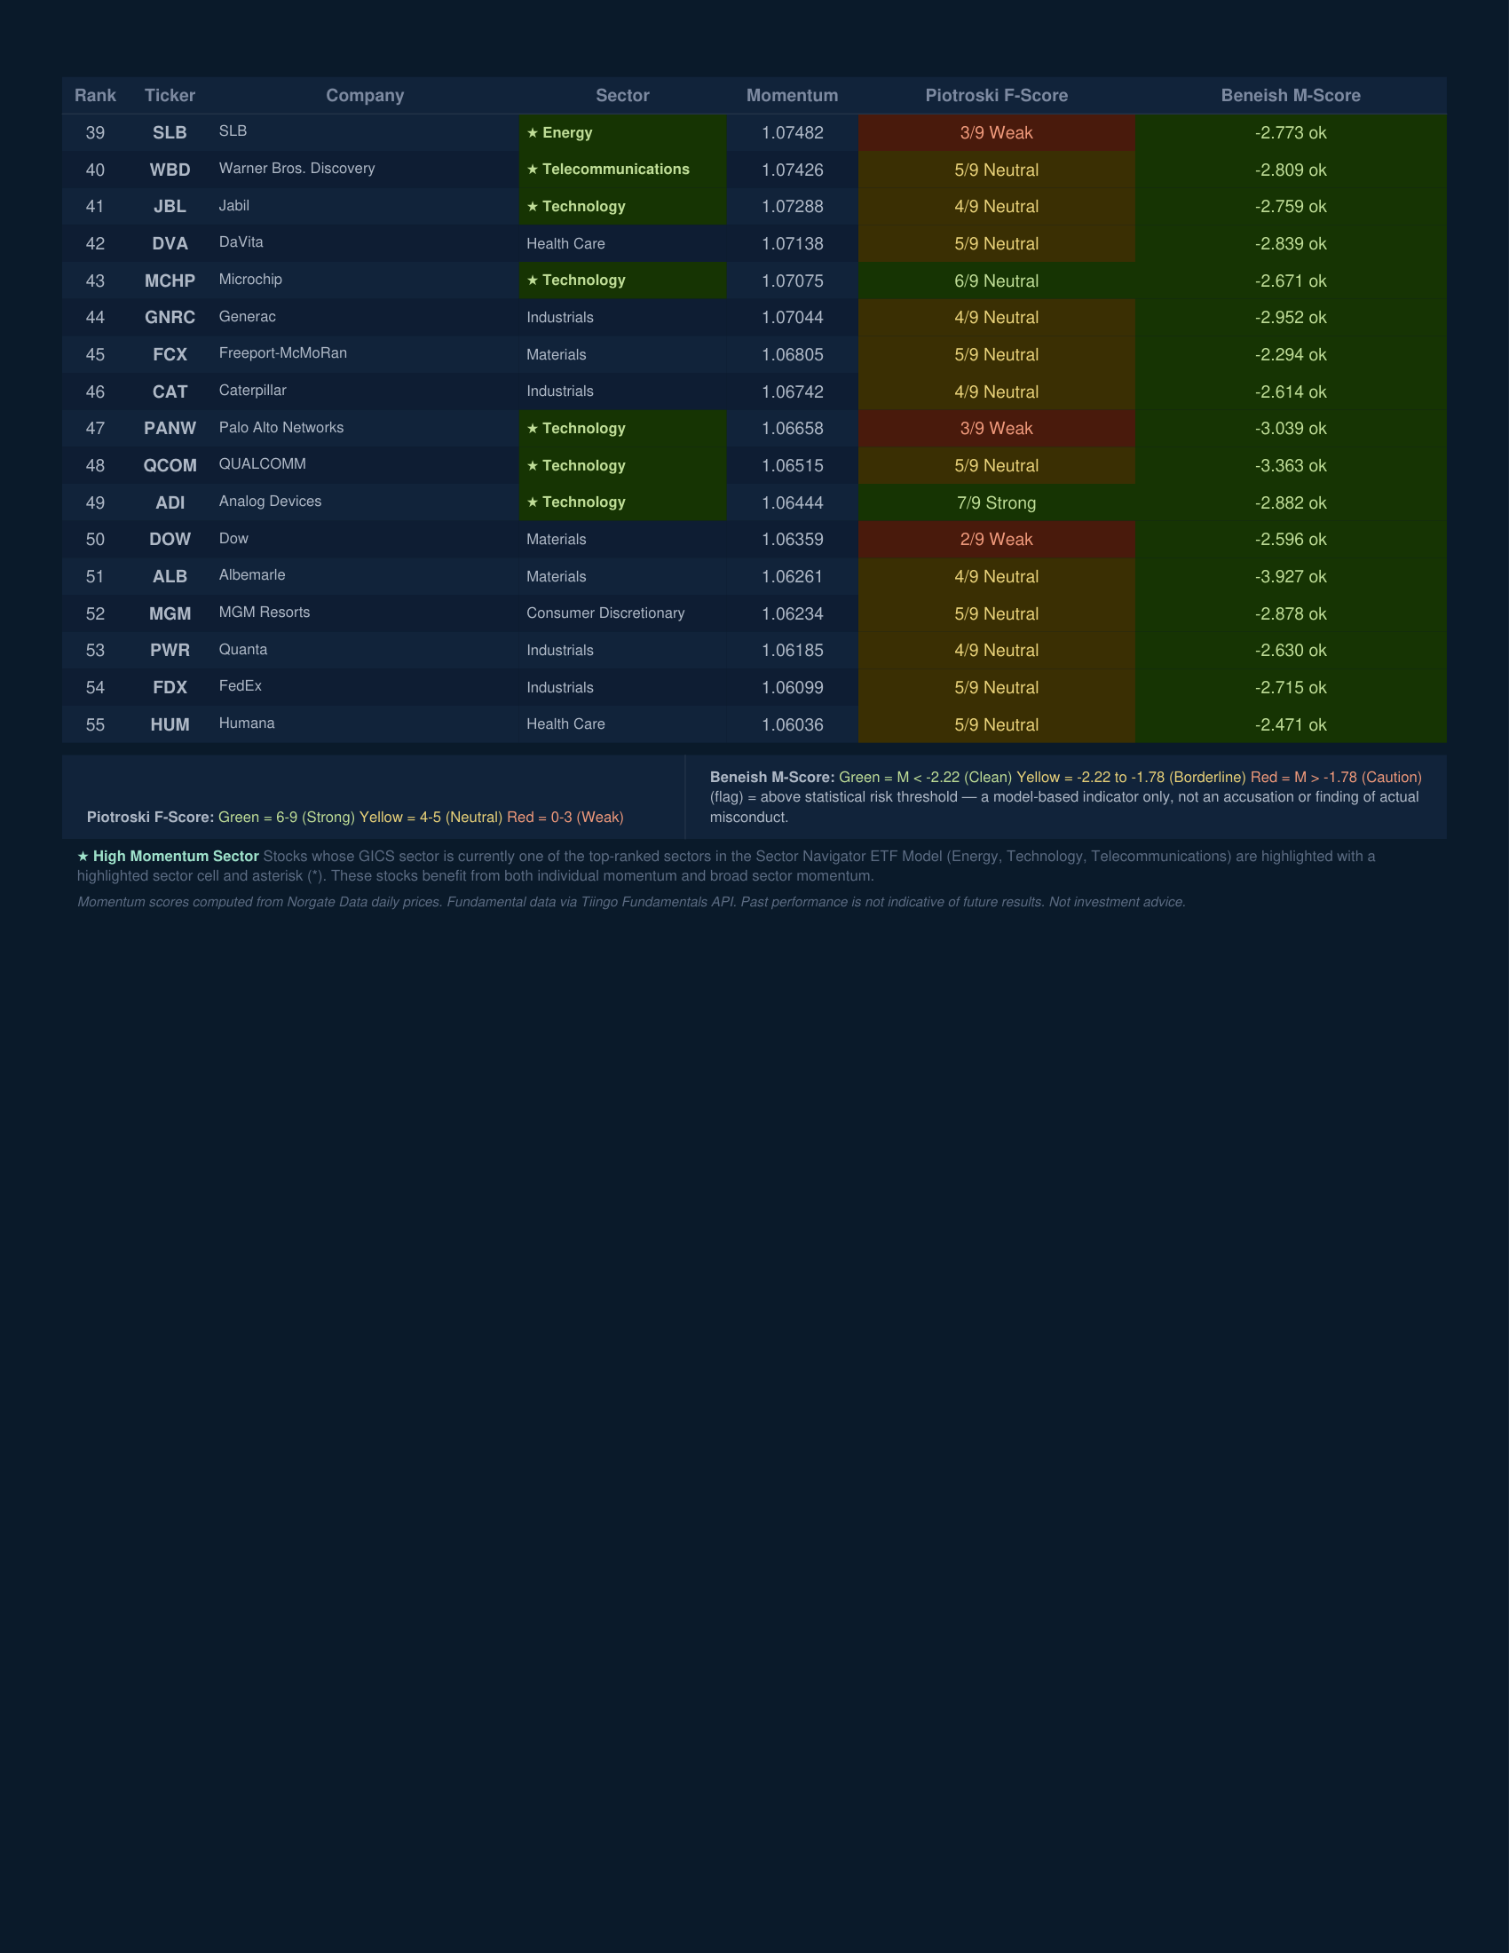Click the Ticker column header
1509x1953 pixels.
click(170, 95)
